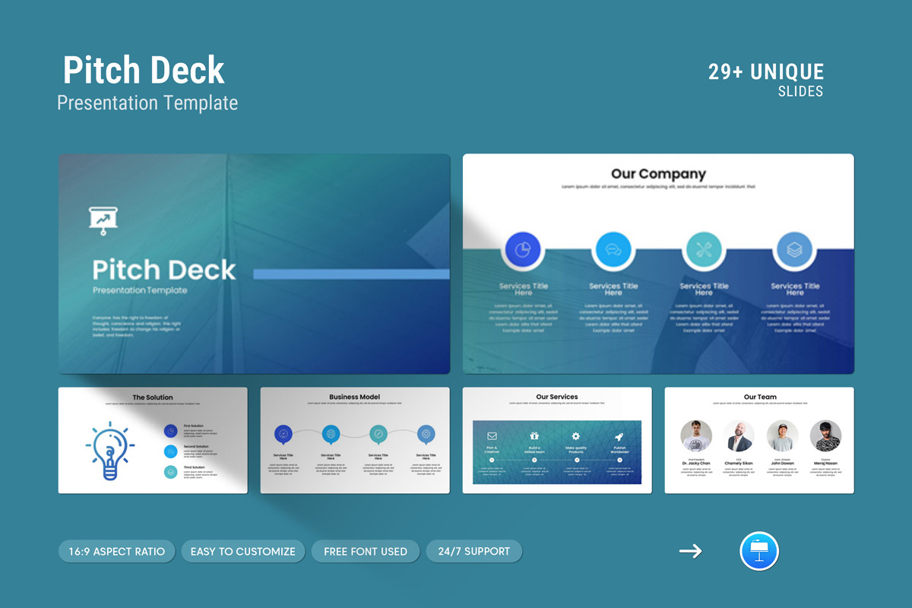Click the globe pin icon in Business Model
Viewport: 912px width, 608px height.
click(331, 435)
